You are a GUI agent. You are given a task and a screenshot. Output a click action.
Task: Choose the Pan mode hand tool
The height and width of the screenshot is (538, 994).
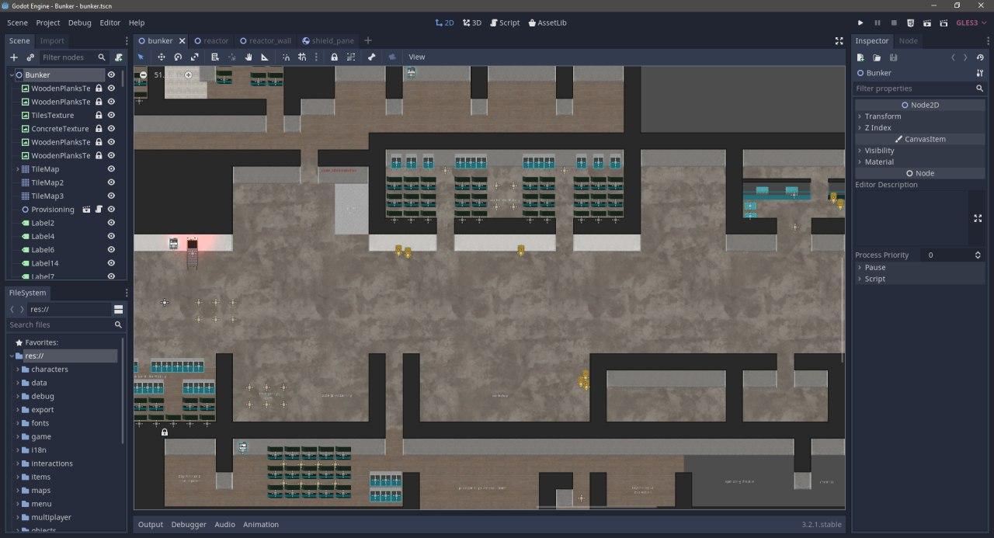pos(248,57)
